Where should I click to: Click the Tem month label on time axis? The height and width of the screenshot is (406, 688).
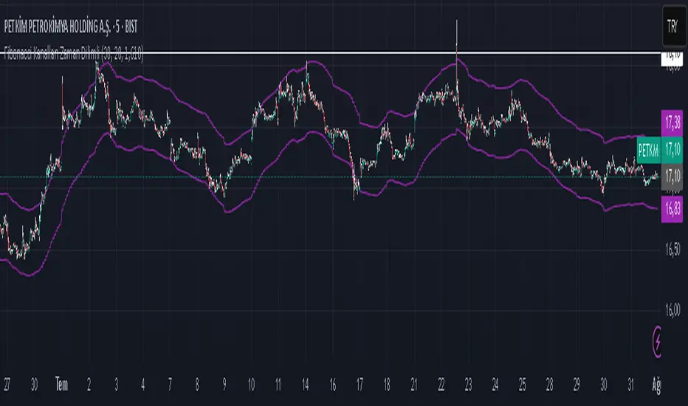point(61,385)
